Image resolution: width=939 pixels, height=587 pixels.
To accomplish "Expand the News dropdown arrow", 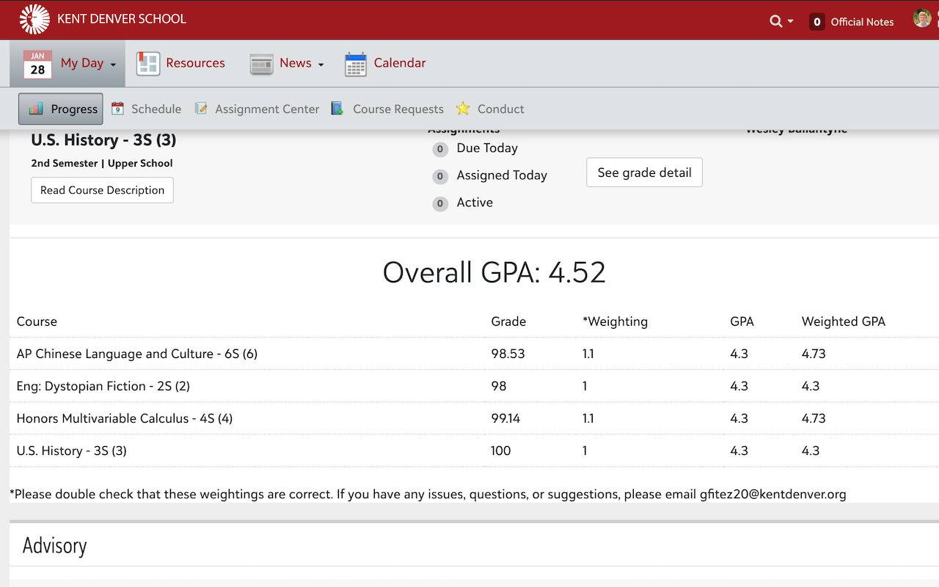I will pyautogui.click(x=321, y=65).
